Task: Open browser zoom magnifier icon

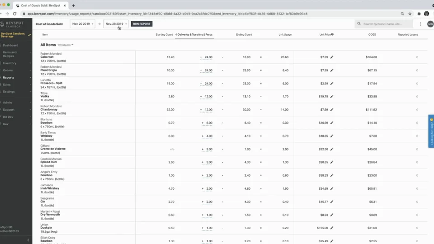Action: click(402, 14)
